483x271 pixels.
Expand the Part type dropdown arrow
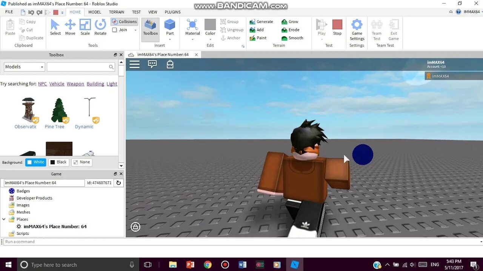coord(170,39)
